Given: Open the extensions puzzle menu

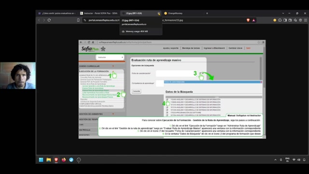Looking at the screenshot, I should click(280, 20).
